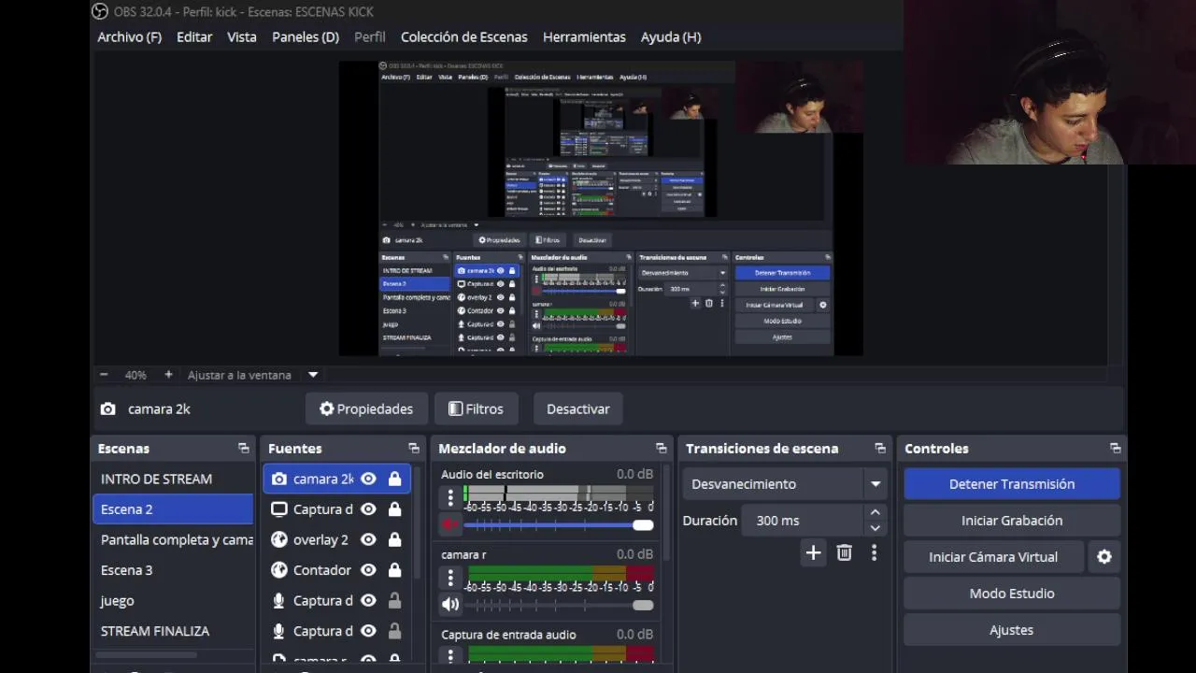Image resolution: width=1196 pixels, height=673 pixels.
Task: Lock toggle for camara 2k source
Action: pos(394,480)
